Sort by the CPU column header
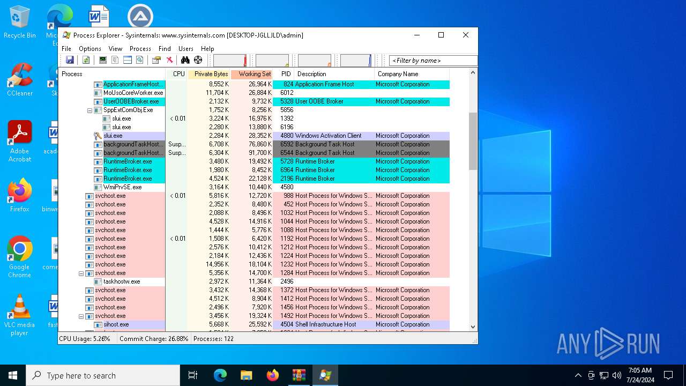The image size is (686, 386). [x=177, y=74]
